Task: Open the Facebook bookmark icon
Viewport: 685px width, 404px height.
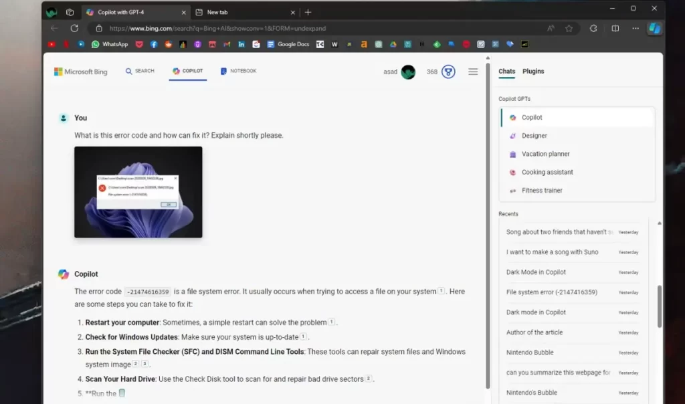Action: click(154, 44)
